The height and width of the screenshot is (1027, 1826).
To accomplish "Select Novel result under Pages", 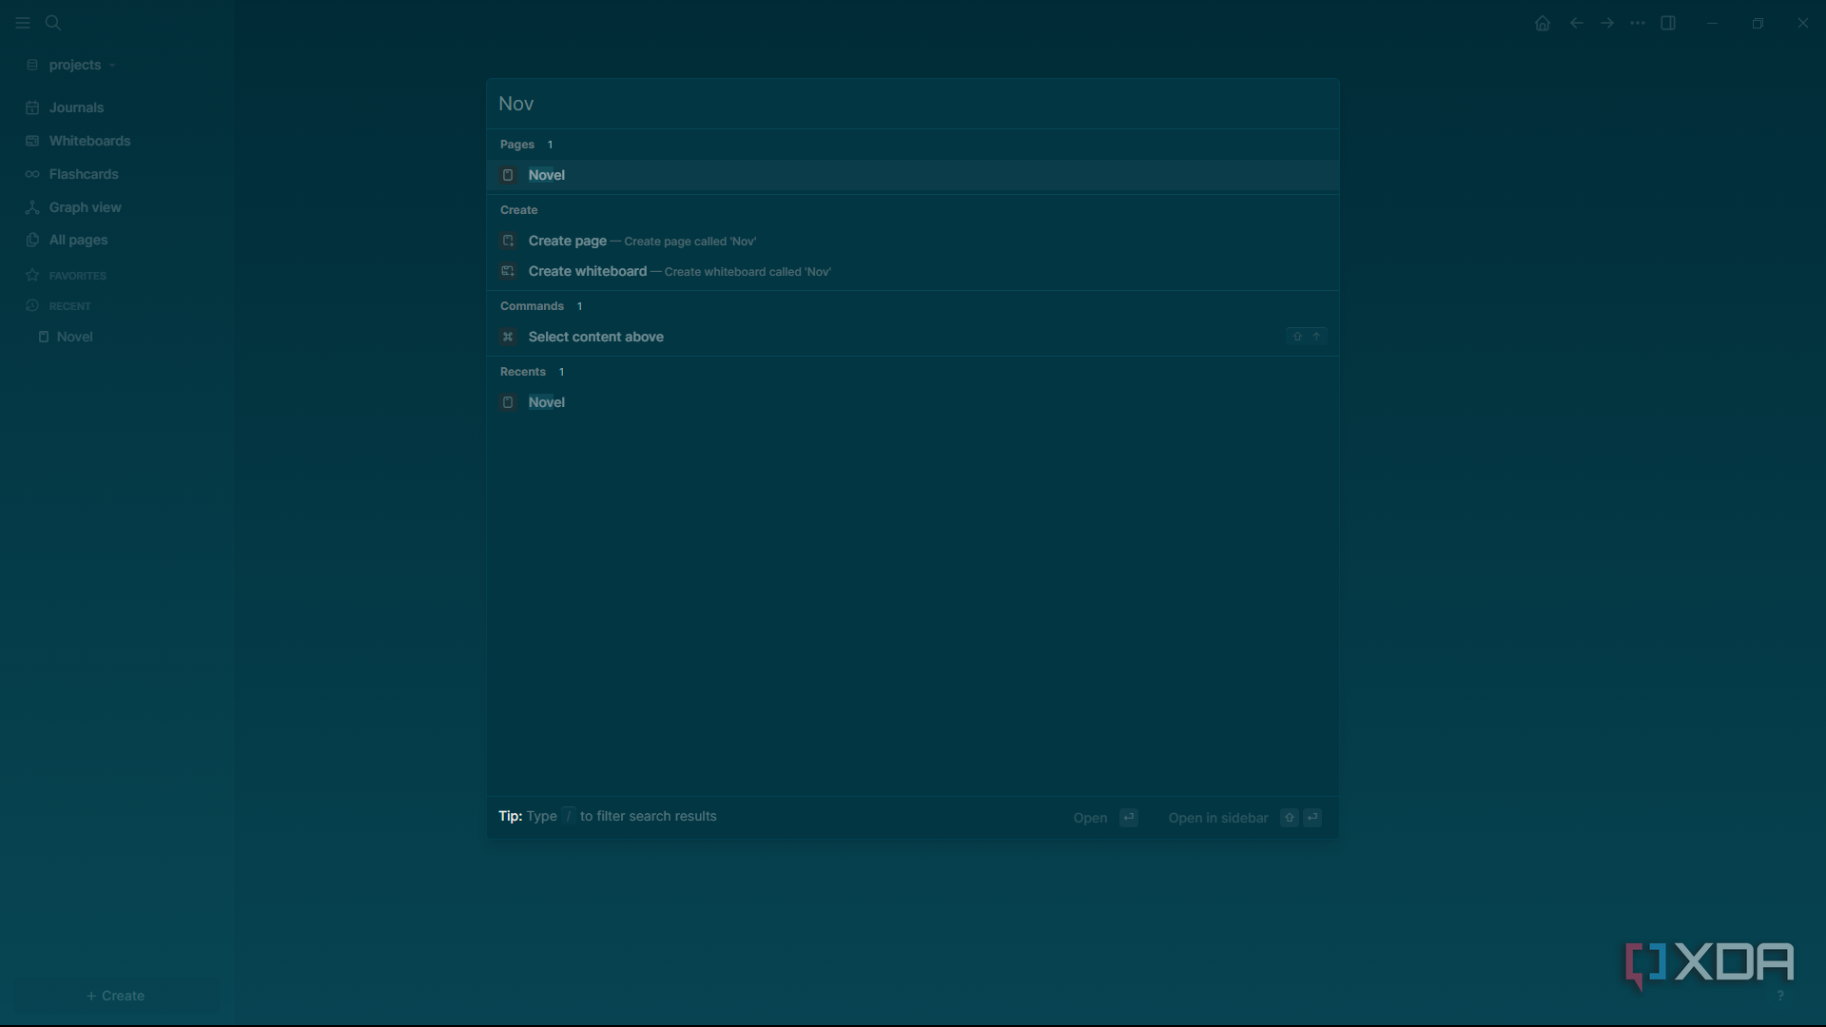I will (x=913, y=175).
